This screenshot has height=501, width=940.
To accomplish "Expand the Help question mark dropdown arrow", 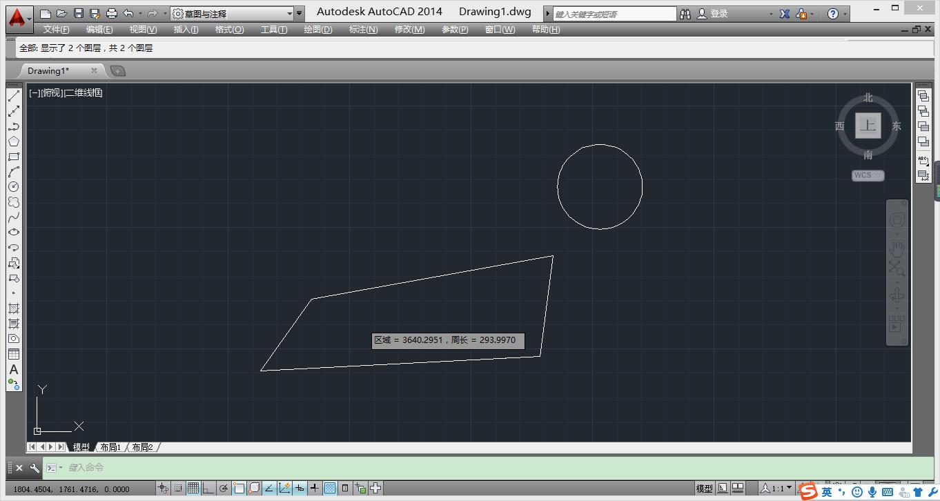I will [845, 14].
